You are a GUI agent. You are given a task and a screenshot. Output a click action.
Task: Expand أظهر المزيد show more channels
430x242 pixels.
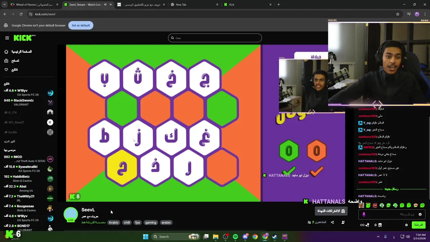click(x=9, y=142)
